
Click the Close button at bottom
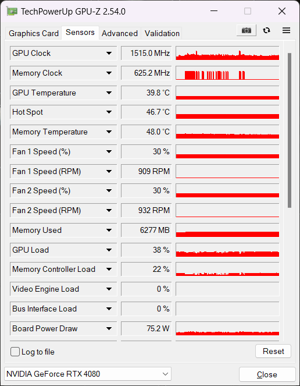click(267, 374)
